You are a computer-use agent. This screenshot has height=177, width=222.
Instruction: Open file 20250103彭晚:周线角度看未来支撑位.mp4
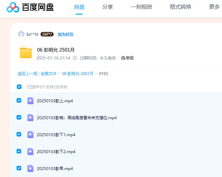coord(77,118)
